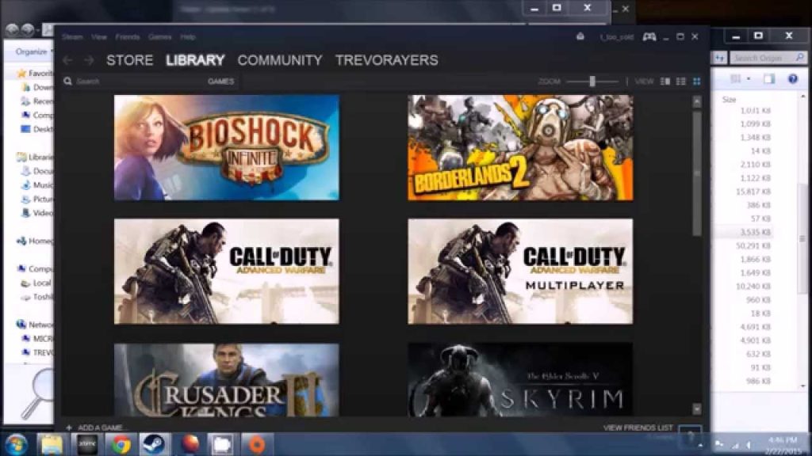Go to the STORE tab
This screenshot has width=812, height=456.
tap(129, 60)
